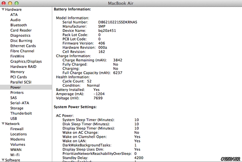Collapse the Software section triangle
The height and width of the screenshot is (162, 242).
3,160
